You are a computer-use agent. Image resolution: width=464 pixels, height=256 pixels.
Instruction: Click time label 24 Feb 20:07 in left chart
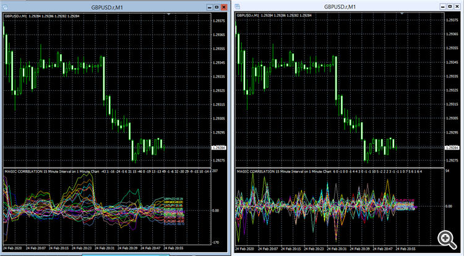pyautogui.click(x=36, y=249)
